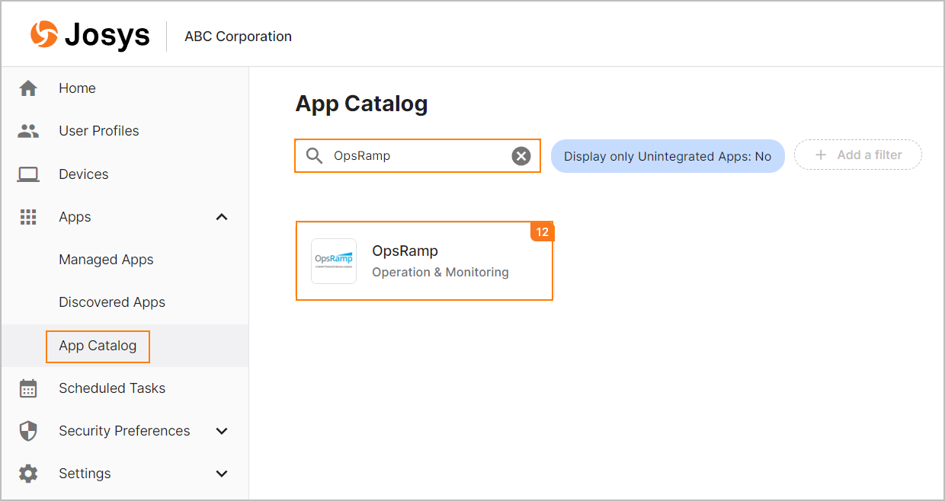
Task: Open Discovered Apps
Action: pyautogui.click(x=112, y=302)
